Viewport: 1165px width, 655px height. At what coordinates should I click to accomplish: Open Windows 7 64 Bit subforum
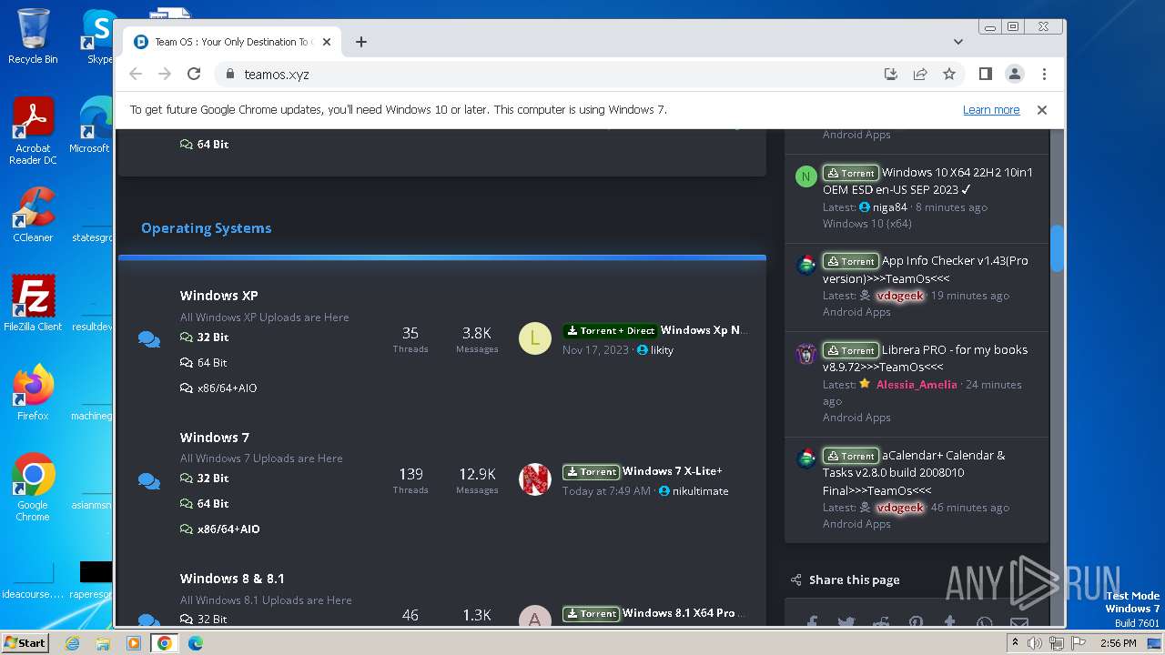click(212, 503)
